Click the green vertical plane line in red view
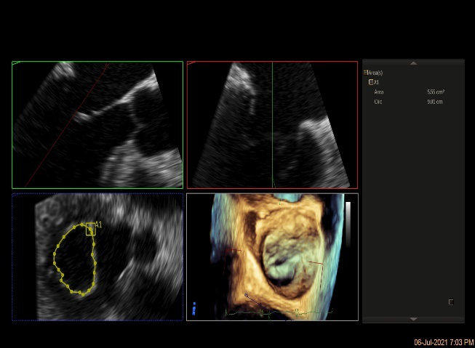Image resolution: width=475 pixels, height=348 pixels. [x=272, y=124]
